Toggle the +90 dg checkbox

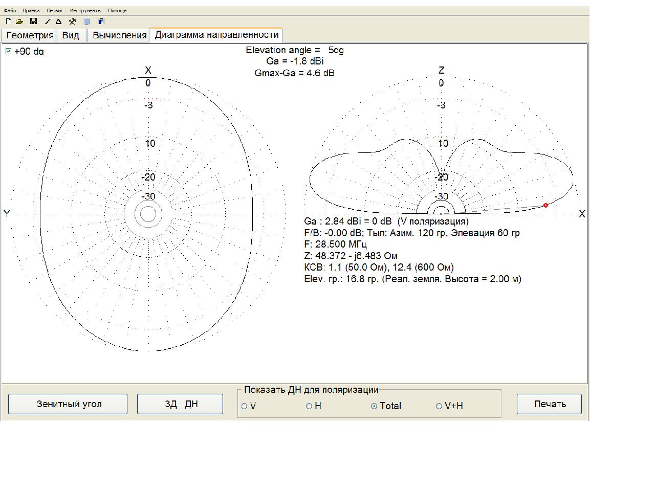pyautogui.click(x=8, y=51)
